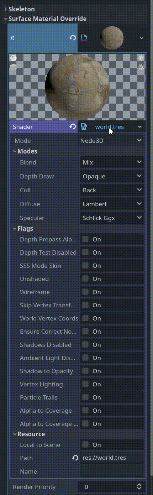The height and width of the screenshot is (495, 153).
Task: Click the Name input field
Action: click(112, 471)
